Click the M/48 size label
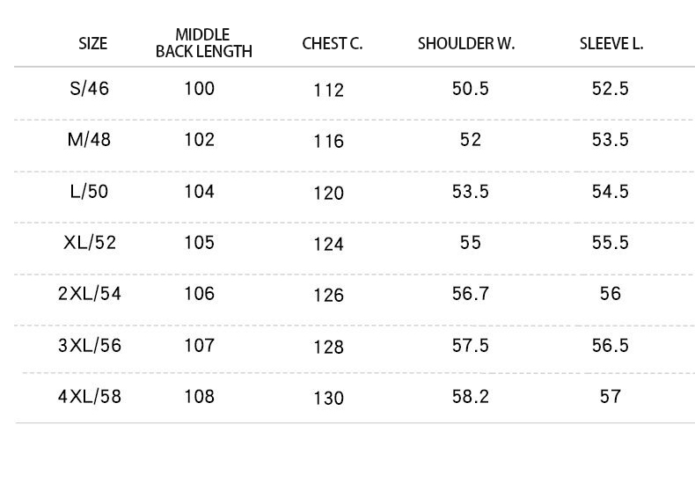Screen dimensions: 695x484 pos(89,140)
